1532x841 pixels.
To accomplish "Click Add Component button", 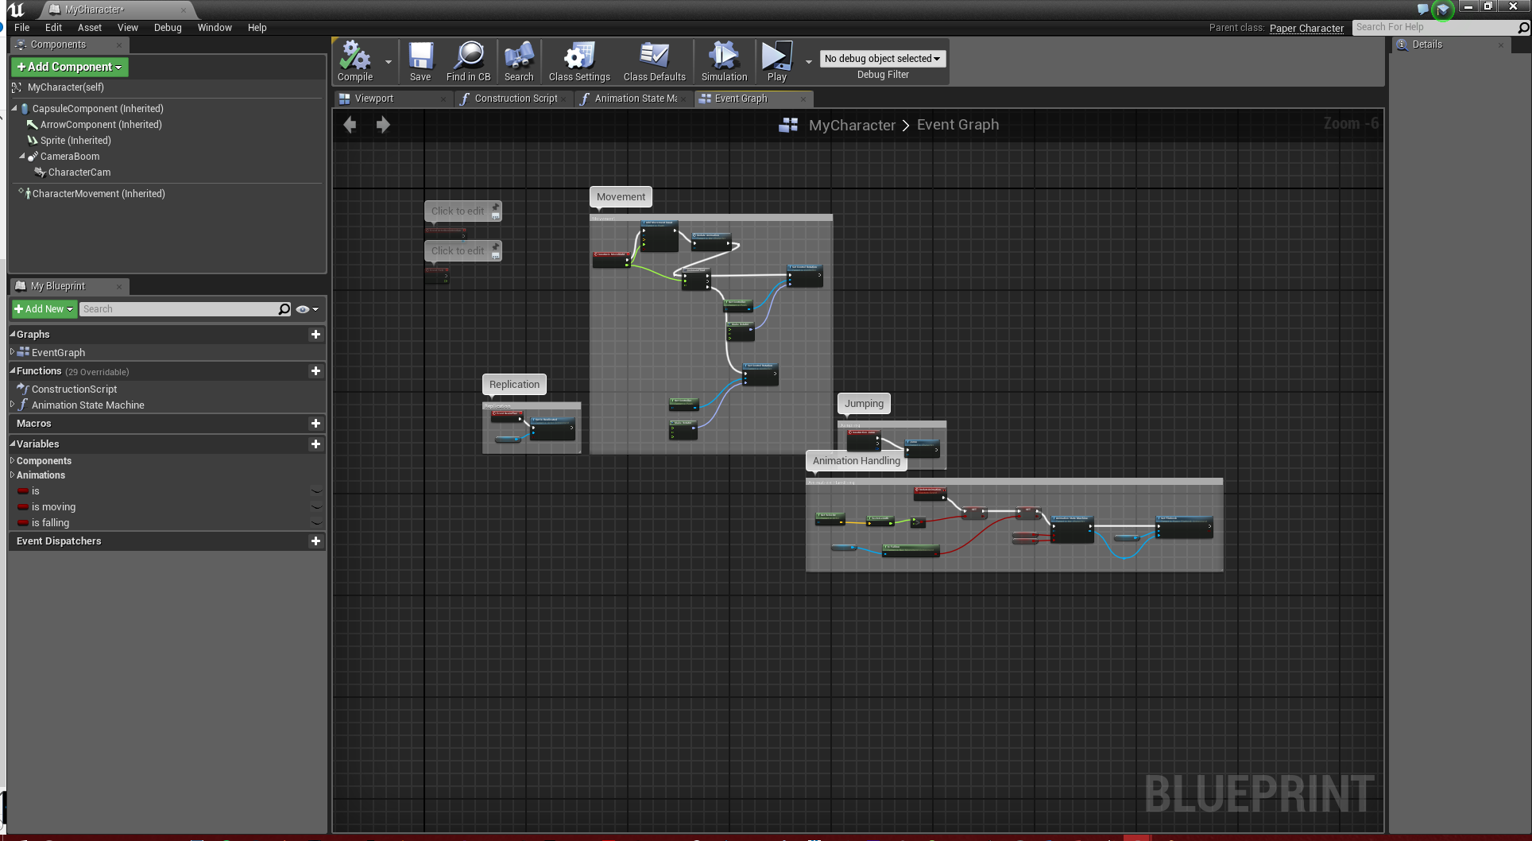I will tap(69, 67).
